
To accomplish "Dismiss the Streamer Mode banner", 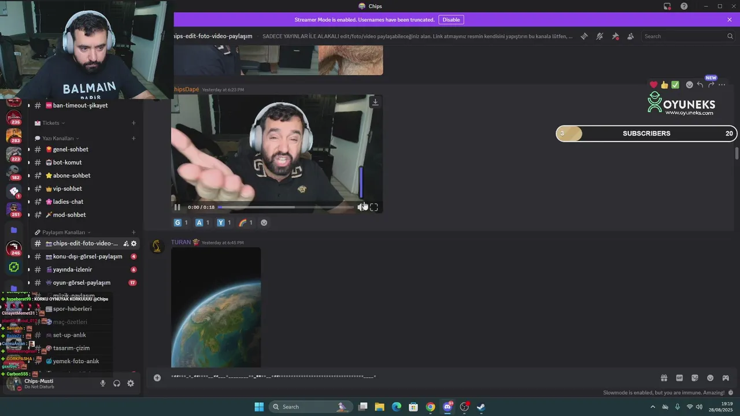I will click(x=730, y=20).
